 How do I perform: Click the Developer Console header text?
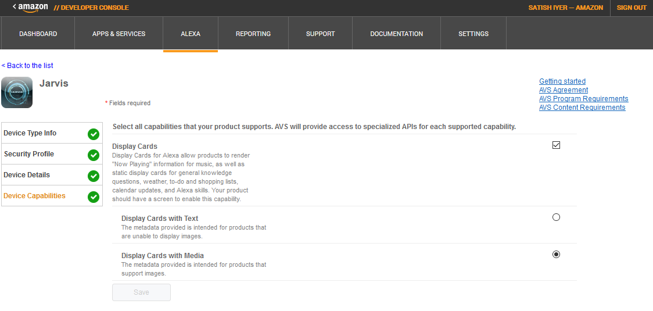[x=91, y=8]
